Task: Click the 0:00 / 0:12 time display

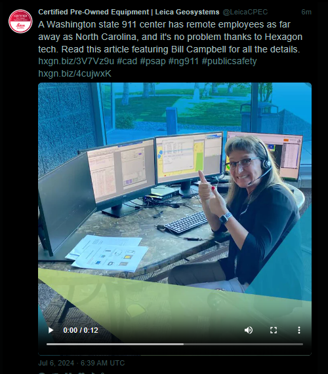Action: click(81, 330)
